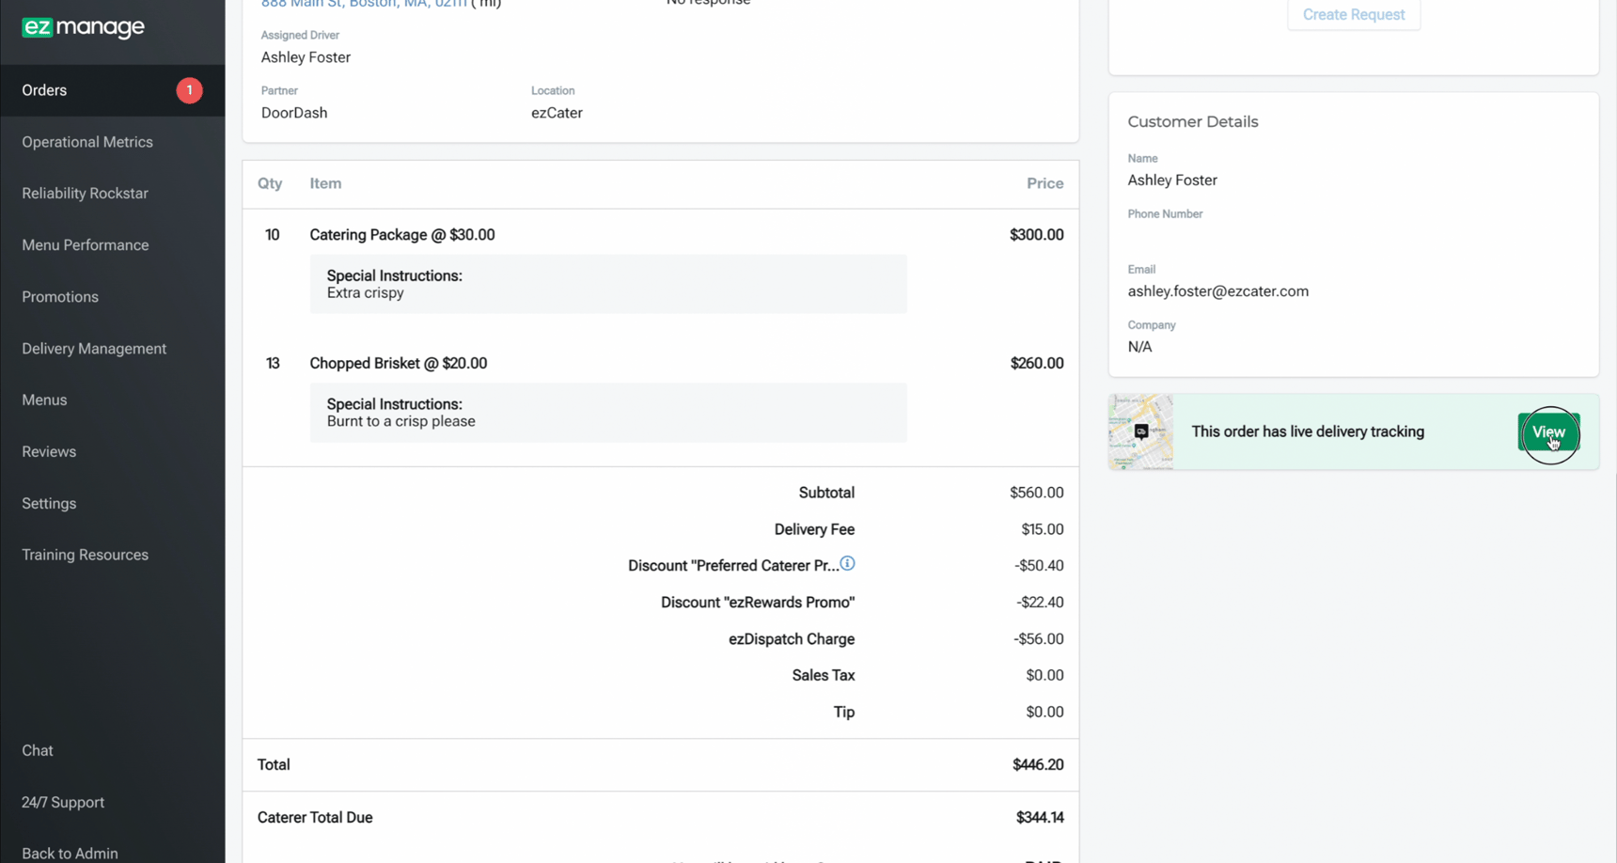Open the Menus section
The height and width of the screenshot is (863, 1617).
click(43, 400)
